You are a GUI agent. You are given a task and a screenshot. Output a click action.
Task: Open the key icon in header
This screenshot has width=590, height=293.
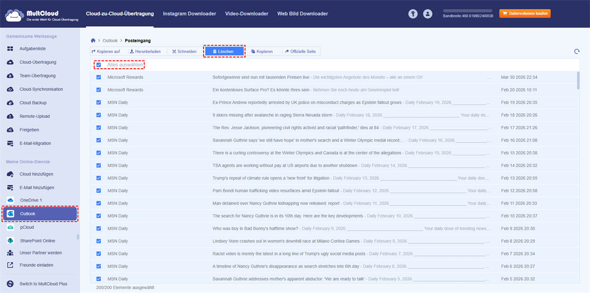(413, 14)
